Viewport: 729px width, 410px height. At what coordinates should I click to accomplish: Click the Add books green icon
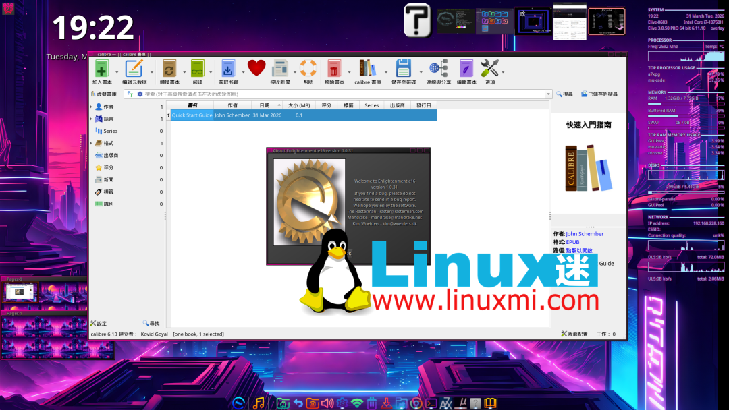pyautogui.click(x=101, y=68)
